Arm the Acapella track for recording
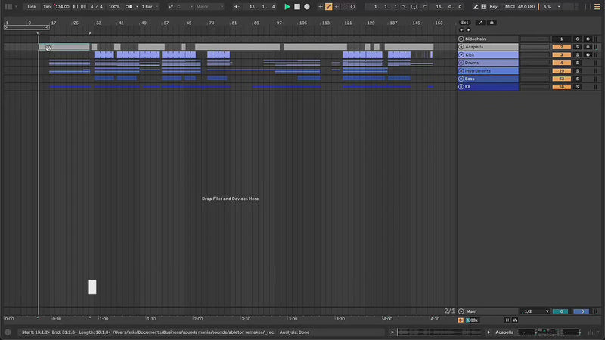This screenshot has width=605, height=340. pos(588,47)
